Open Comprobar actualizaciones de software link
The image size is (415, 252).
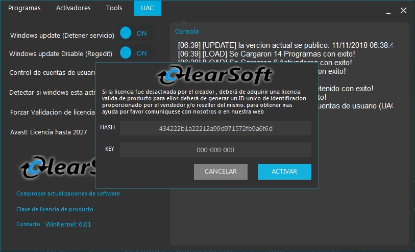tap(68, 193)
